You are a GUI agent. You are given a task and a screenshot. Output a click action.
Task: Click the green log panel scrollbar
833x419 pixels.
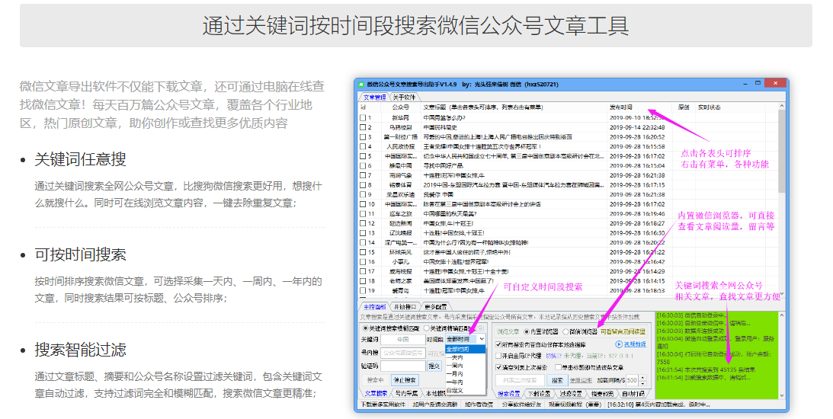pos(781,355)
